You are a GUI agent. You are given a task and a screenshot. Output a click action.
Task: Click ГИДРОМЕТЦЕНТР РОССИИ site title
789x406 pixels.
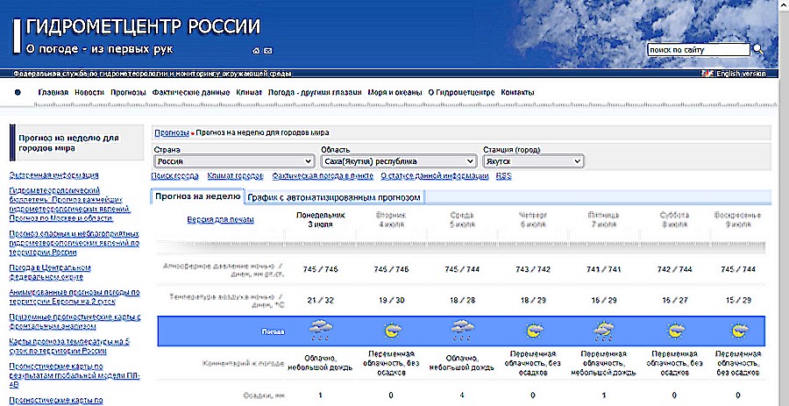coord(144,27)
